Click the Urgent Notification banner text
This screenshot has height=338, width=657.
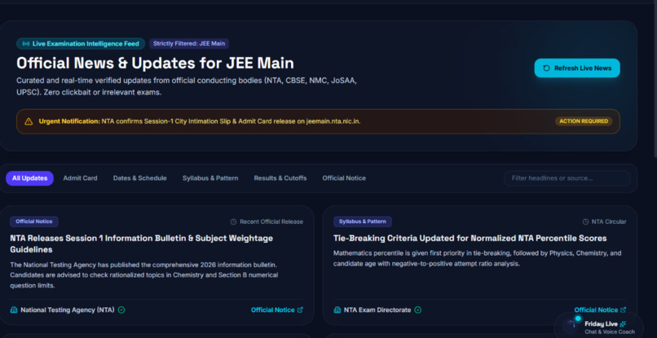(x=200, y=121)
